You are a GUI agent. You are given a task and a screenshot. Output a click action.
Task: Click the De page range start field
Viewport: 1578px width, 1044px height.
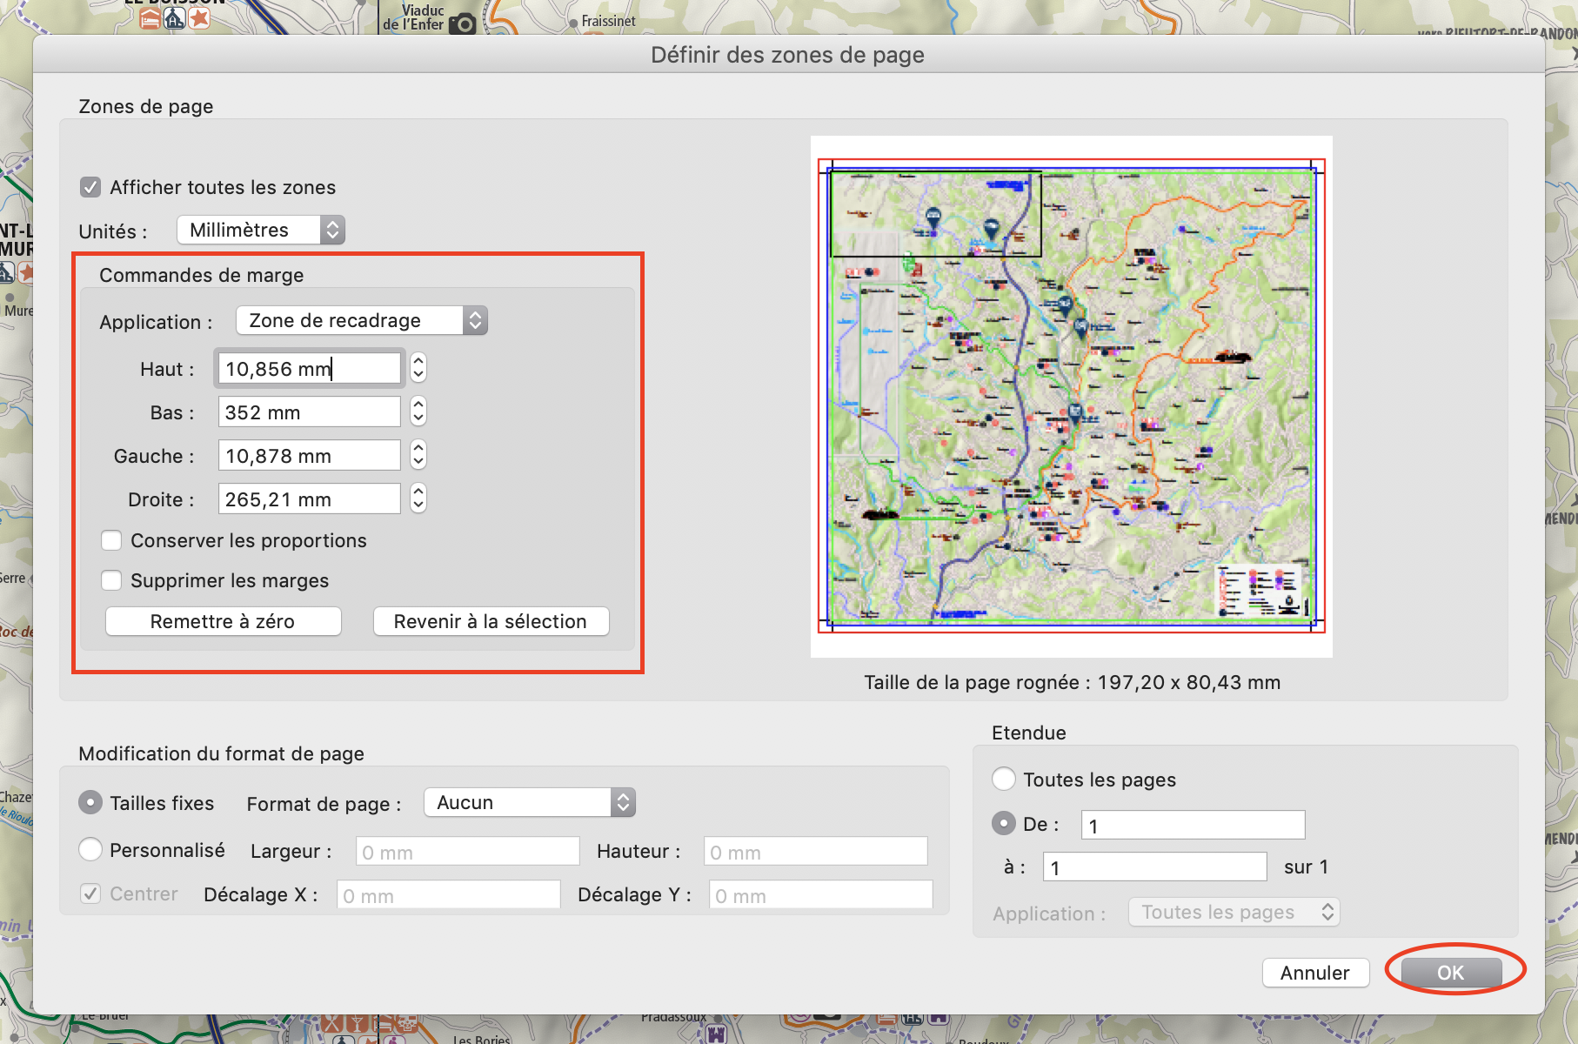(x=1193, y=825)
